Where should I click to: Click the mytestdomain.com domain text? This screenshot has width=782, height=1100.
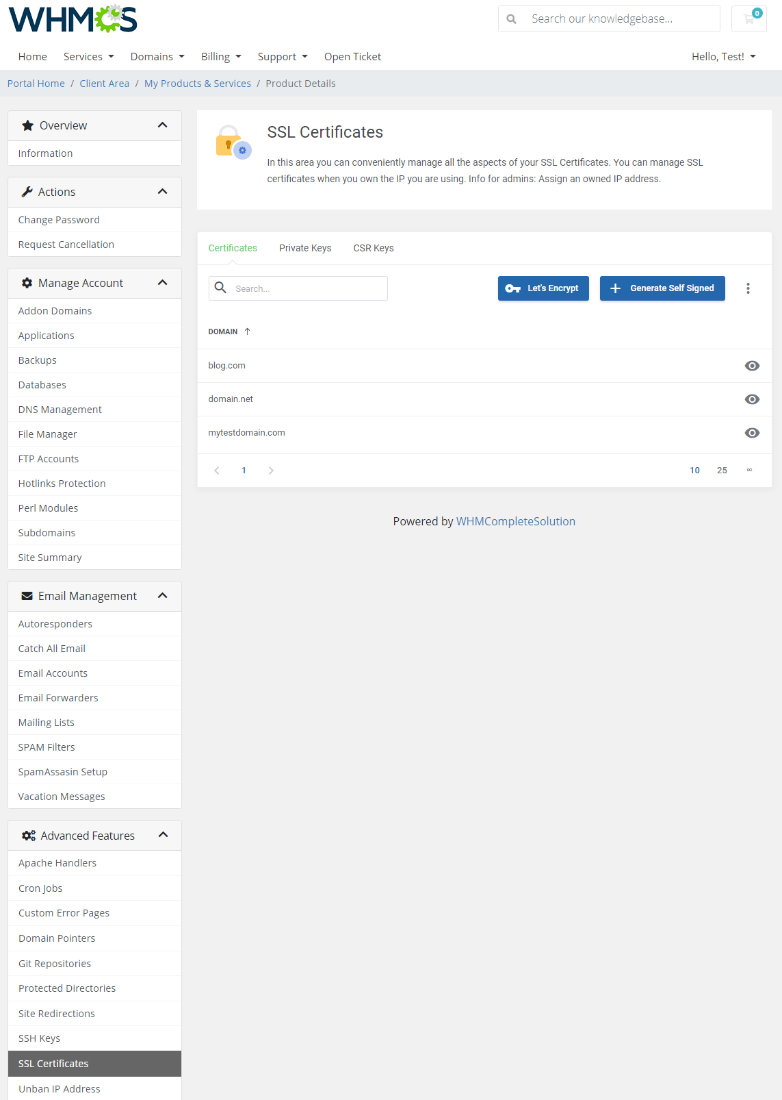pos(246,433)
